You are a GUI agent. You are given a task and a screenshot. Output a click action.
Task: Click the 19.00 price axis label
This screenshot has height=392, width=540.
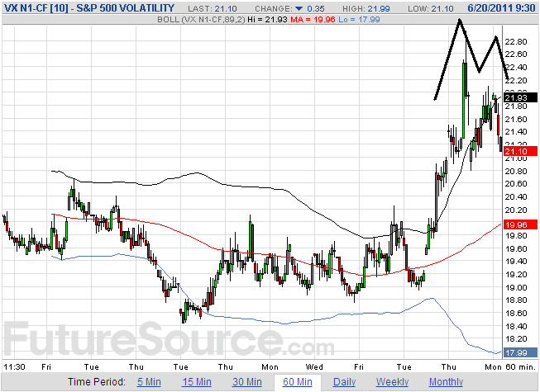(516, 287)
